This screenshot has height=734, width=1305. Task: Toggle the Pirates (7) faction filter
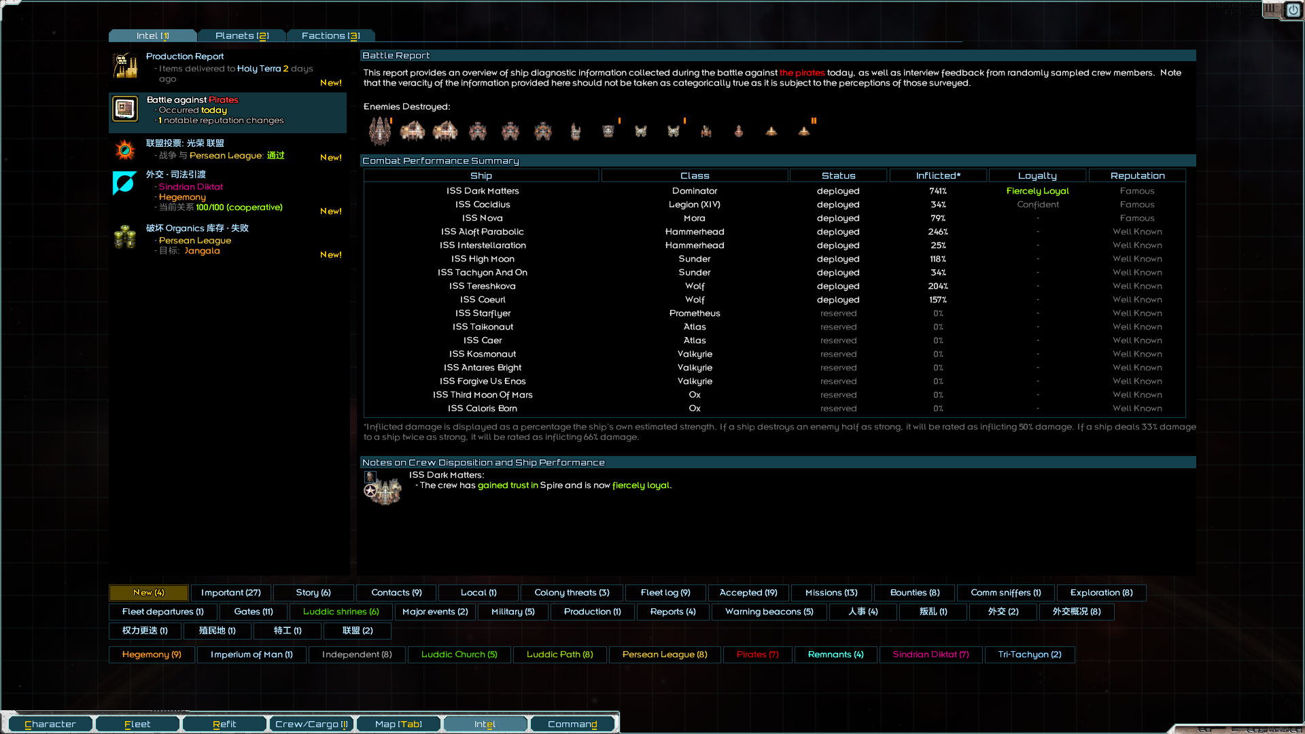pyautogui.click(x=756, y=654)
